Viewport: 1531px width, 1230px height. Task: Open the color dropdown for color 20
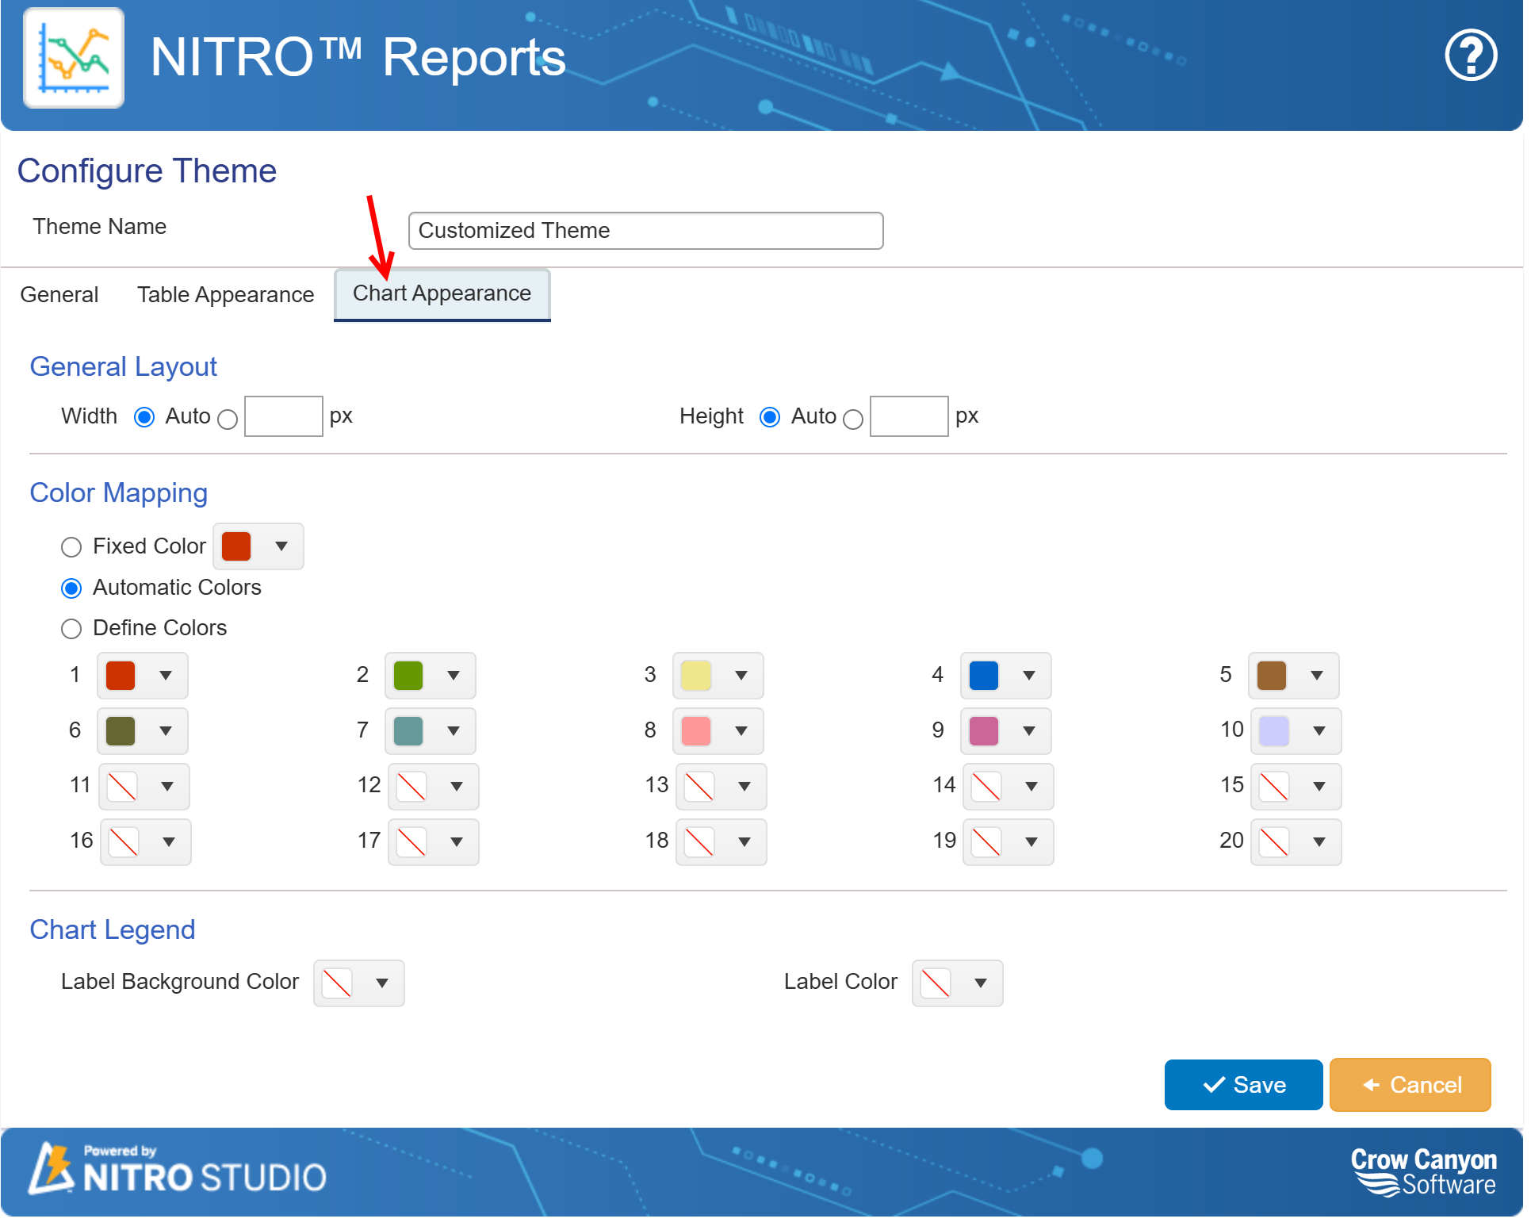1319,842
